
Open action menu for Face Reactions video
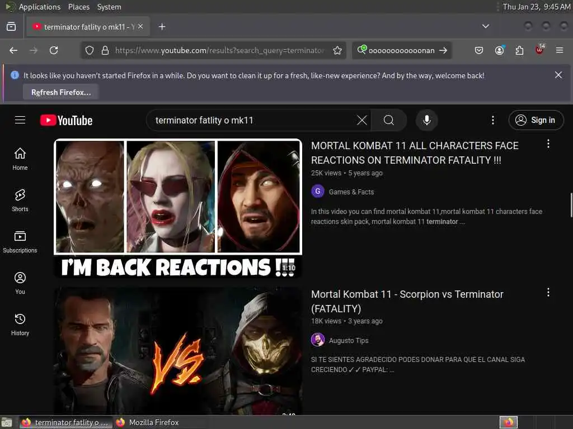(548, 144)
